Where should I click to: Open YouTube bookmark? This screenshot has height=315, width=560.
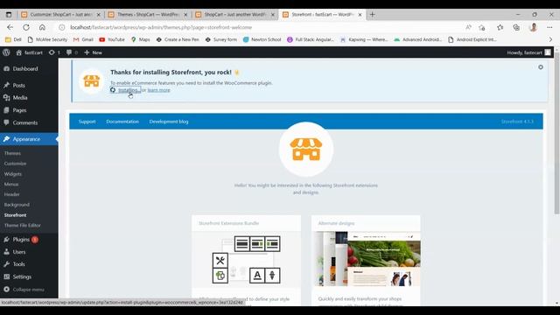pyautogui.click(x=112, y=39)
